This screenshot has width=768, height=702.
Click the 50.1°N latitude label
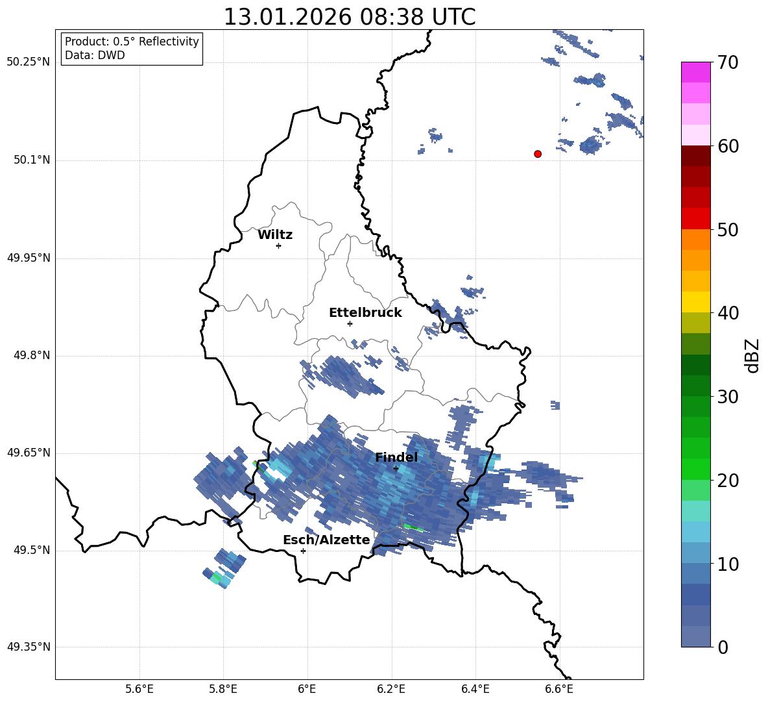tap(32, 160)
